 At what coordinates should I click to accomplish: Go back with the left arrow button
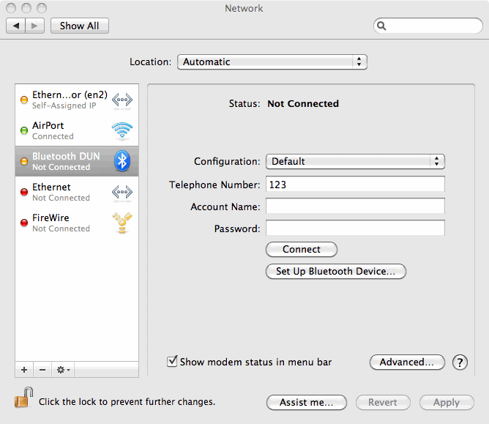16,26
